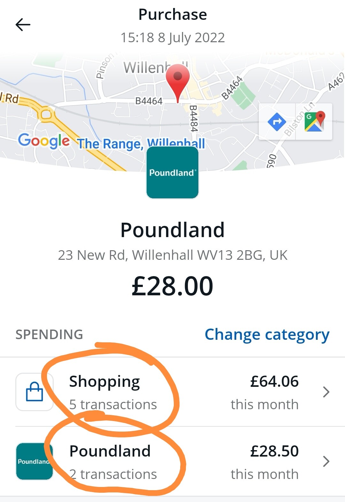Tap the large Poundland merchant logo
The height and width of the screenshot is (502, 345).
[172, 173]
